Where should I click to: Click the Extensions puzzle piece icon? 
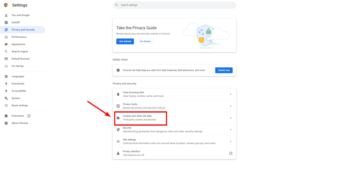coord(6,116)
